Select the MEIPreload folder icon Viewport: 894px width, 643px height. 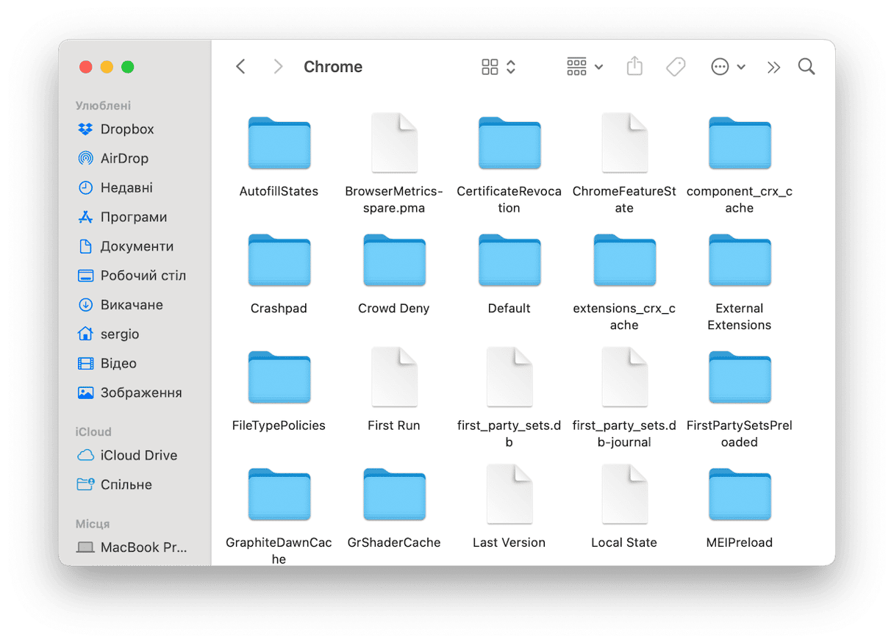(x=740, y=495)
